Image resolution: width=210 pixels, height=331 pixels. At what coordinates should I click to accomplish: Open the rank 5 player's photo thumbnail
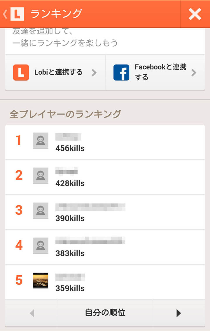pos(41,281)
